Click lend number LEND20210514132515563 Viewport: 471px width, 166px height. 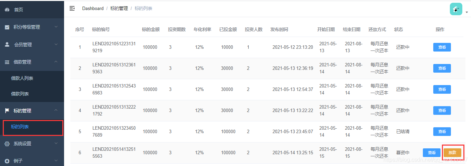[114, 153]
